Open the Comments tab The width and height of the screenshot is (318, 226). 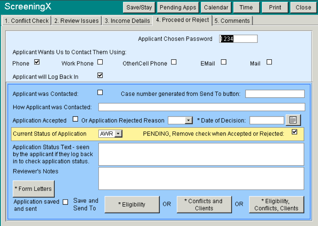pos(232,20)
